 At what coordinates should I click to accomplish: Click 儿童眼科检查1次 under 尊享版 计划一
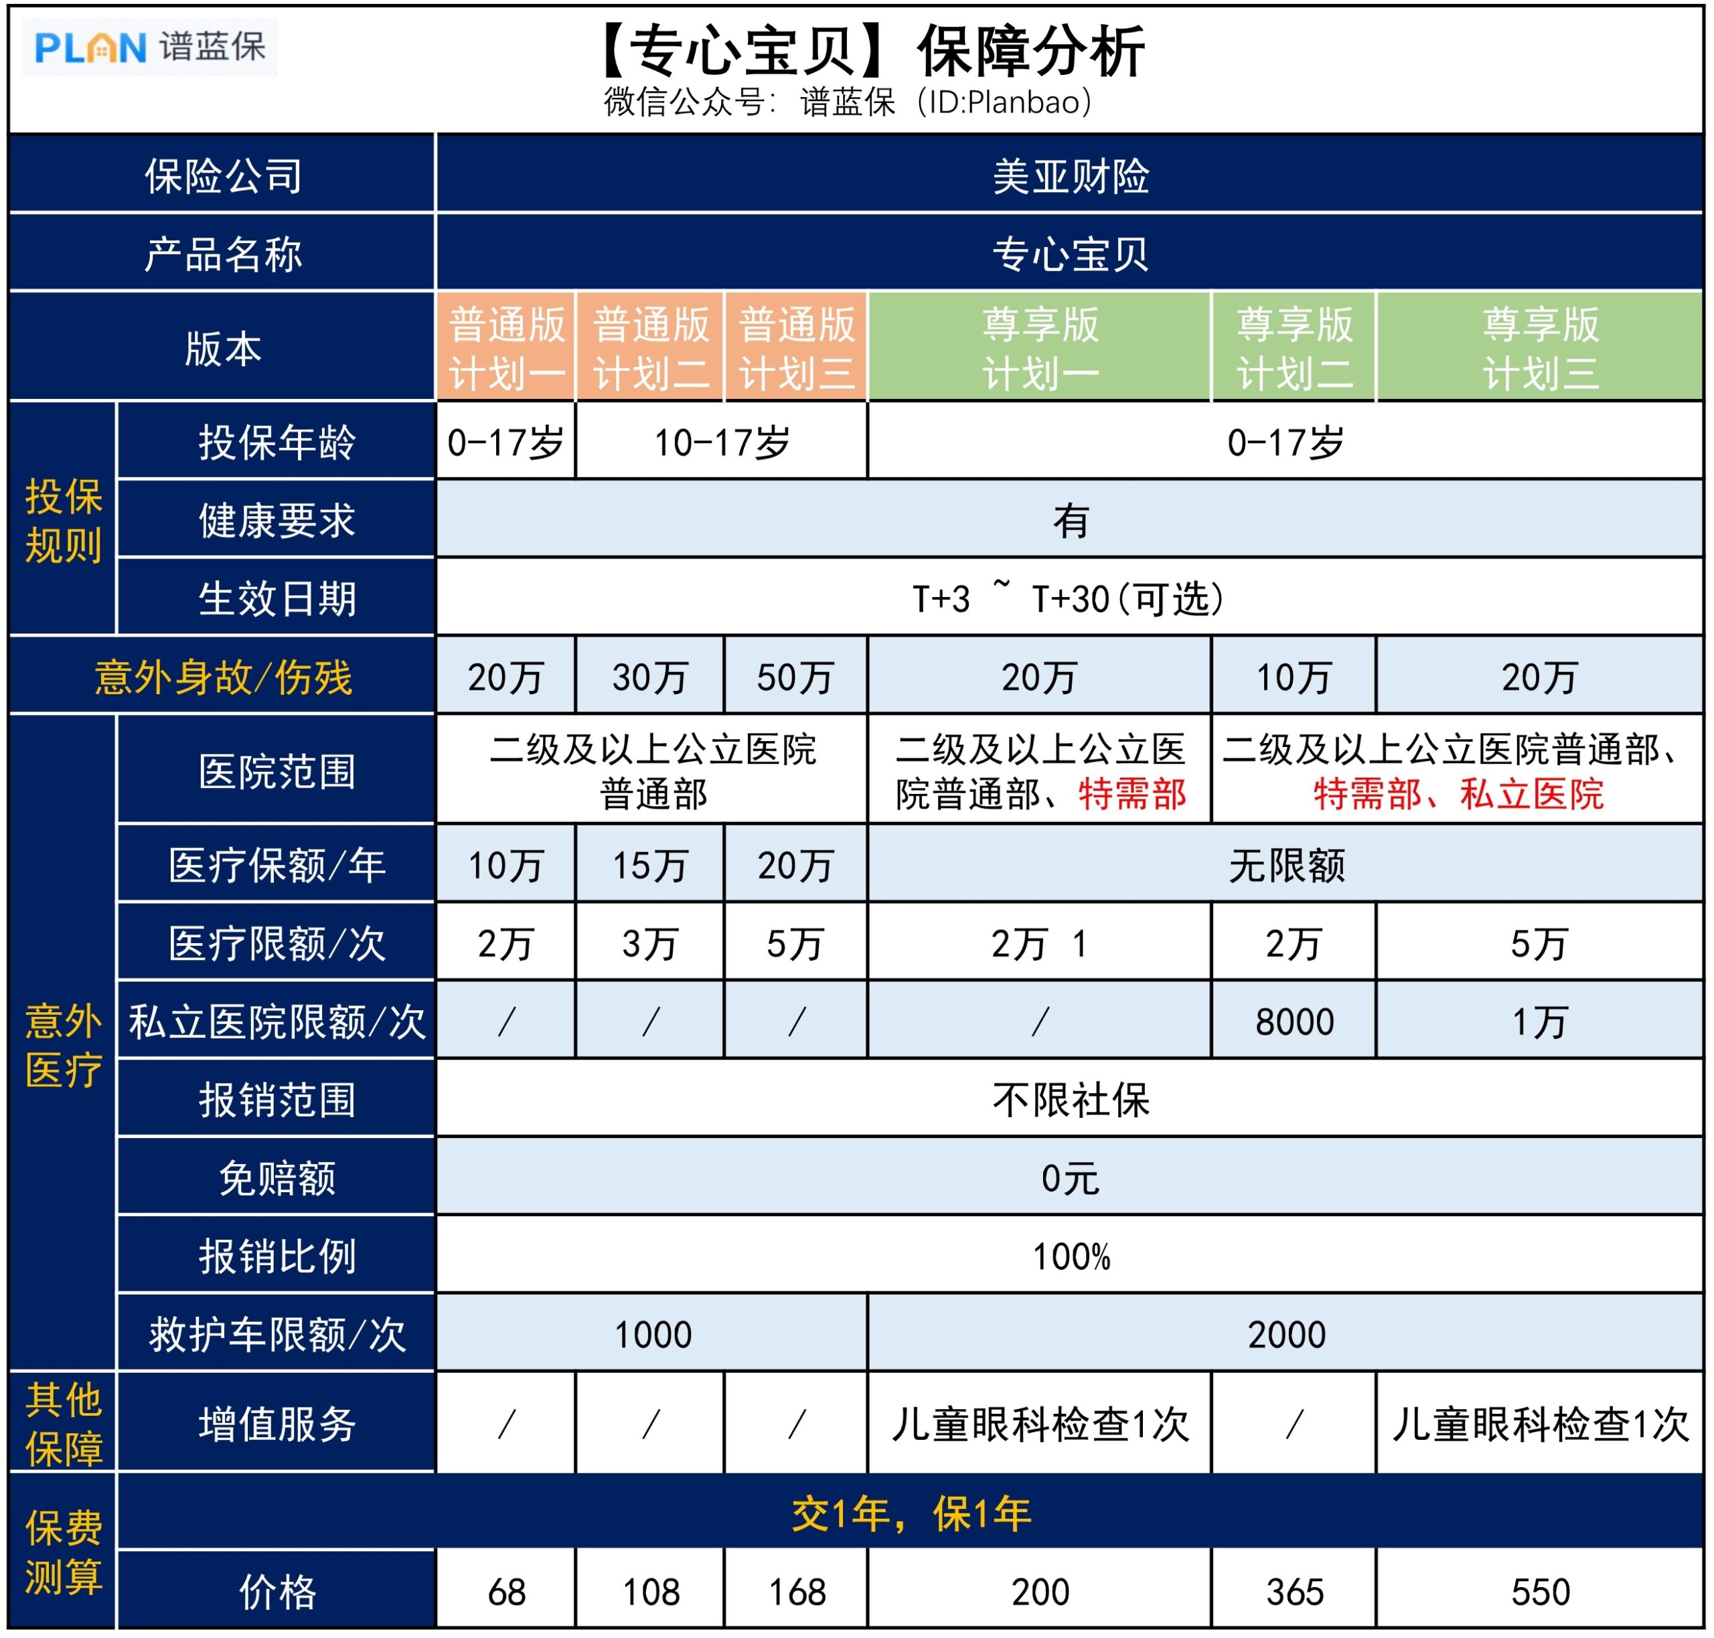(x=1040, y=1424)
